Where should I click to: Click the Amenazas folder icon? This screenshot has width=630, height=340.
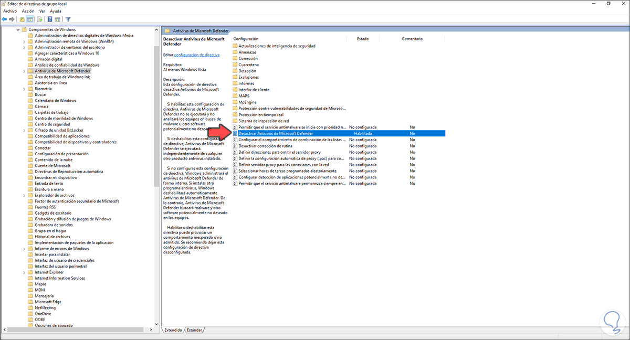click(x=235, y=52)
